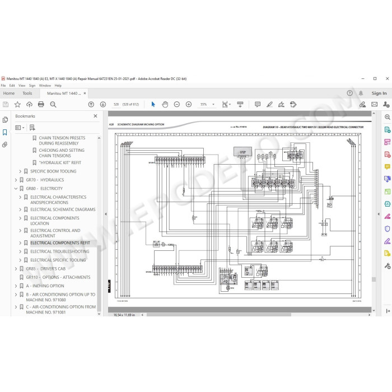Expand GR70 - HYDRAULICS bookmark
Image resolution: width=392 pixels, height=392 pixels.
(x=16, y=180)
